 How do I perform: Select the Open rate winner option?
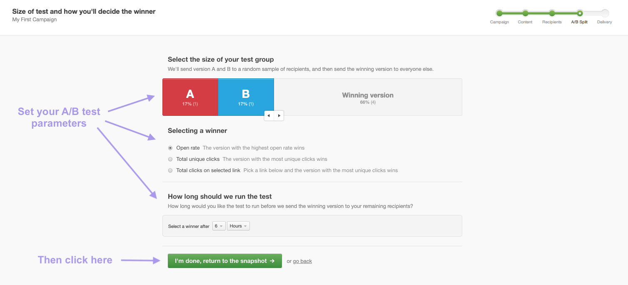click(x=170, y=147)
